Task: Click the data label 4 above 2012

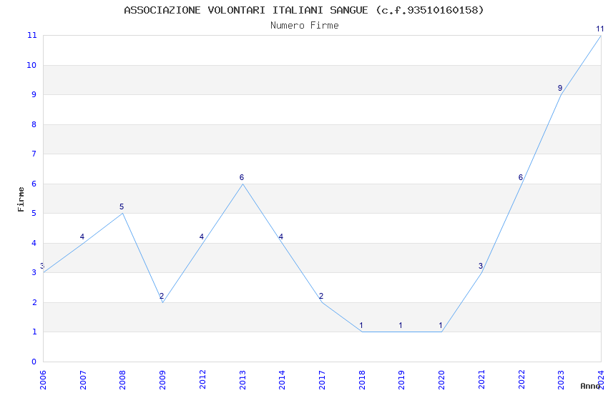Action: (x=202, y=237)
